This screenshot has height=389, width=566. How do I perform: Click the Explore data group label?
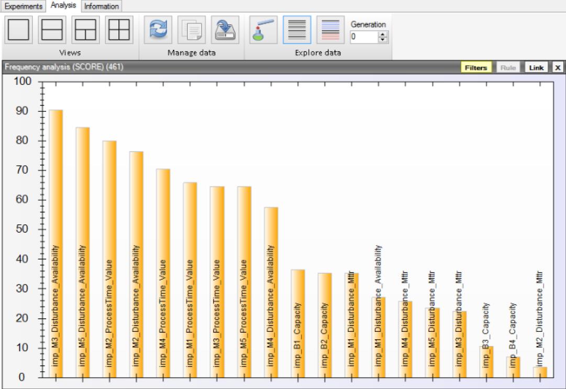pos(318,53)
